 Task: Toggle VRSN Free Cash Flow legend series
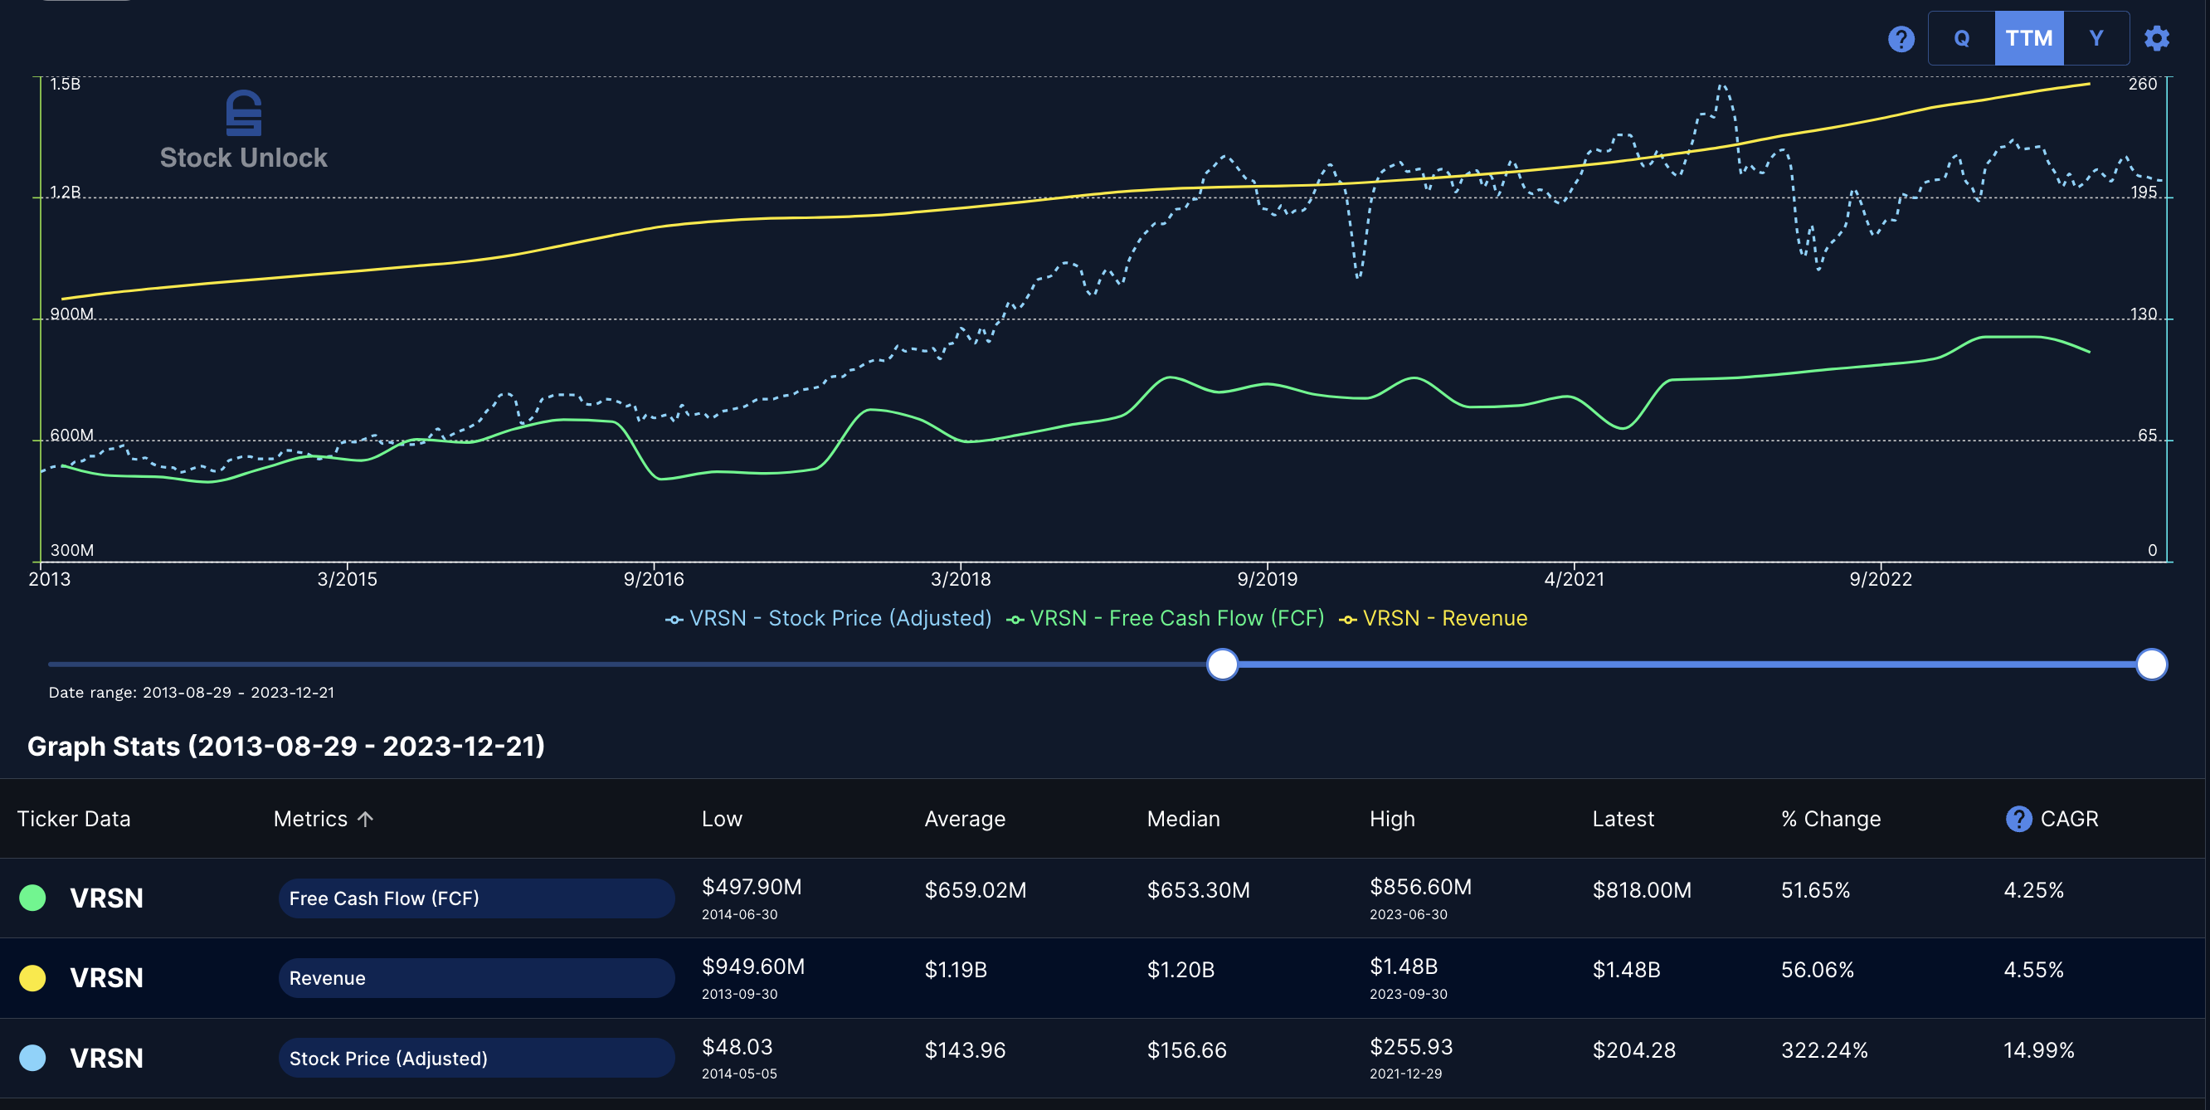pos(1165,619)
